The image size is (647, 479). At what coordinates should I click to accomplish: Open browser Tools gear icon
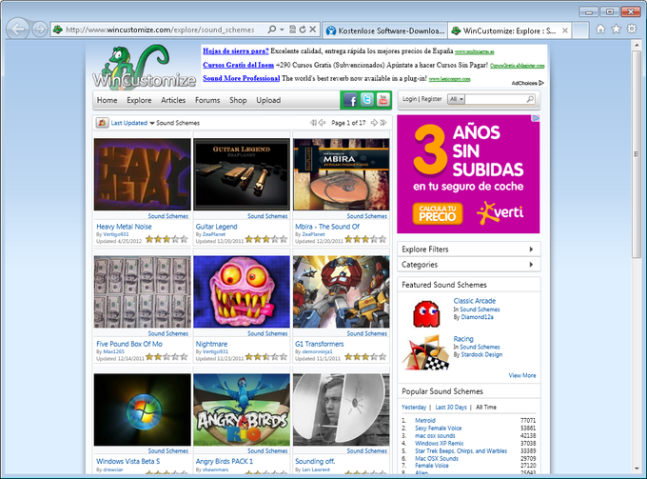coord(632,29)
